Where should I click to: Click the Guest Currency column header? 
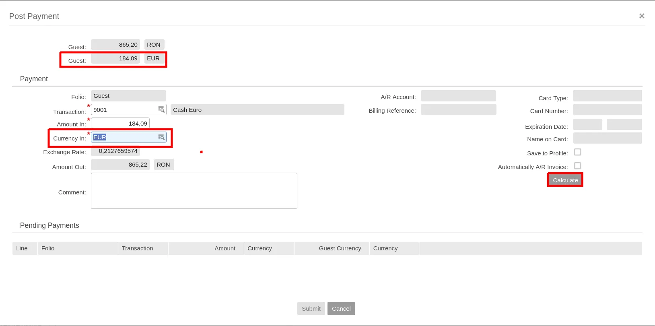click(332, 248)
